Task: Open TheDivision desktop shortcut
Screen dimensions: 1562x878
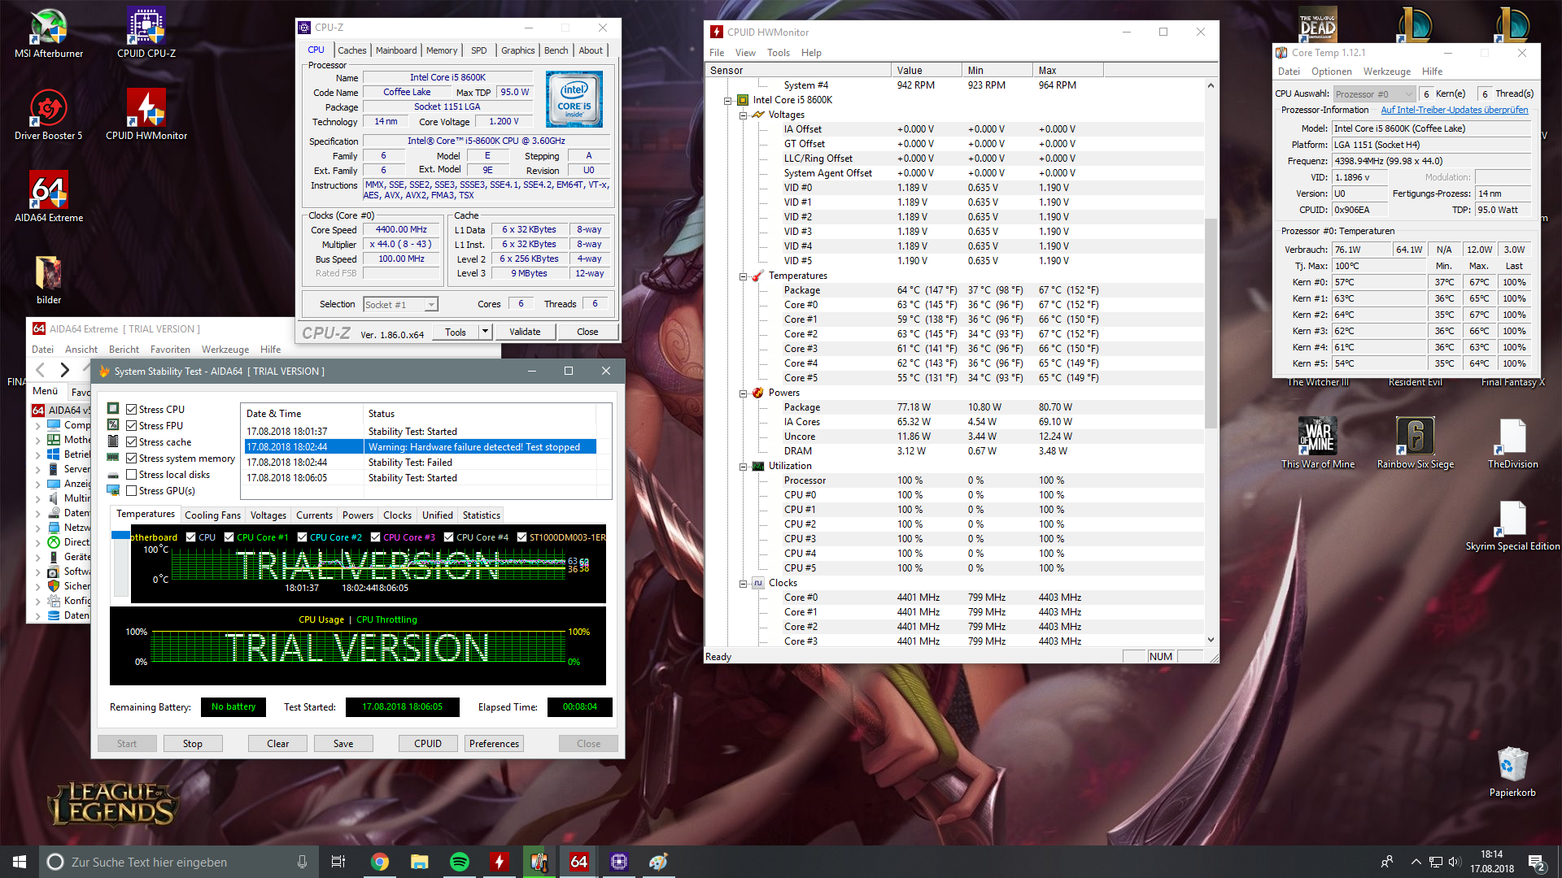Action: coord(1513,443)
